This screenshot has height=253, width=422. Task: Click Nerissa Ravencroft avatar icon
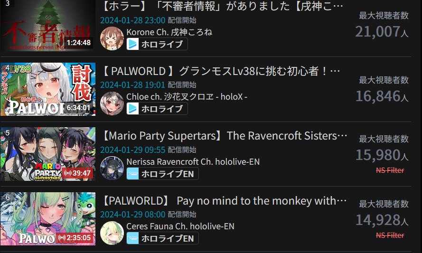[112, 168]
